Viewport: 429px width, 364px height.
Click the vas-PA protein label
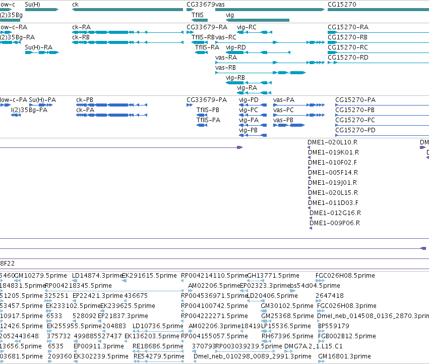284,100
